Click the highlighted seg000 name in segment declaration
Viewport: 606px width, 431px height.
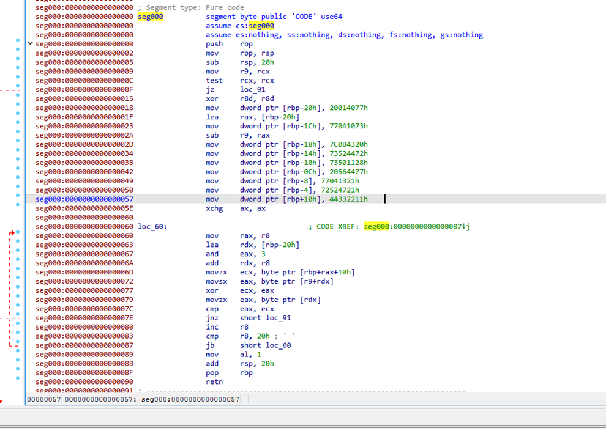pos(150,17)
